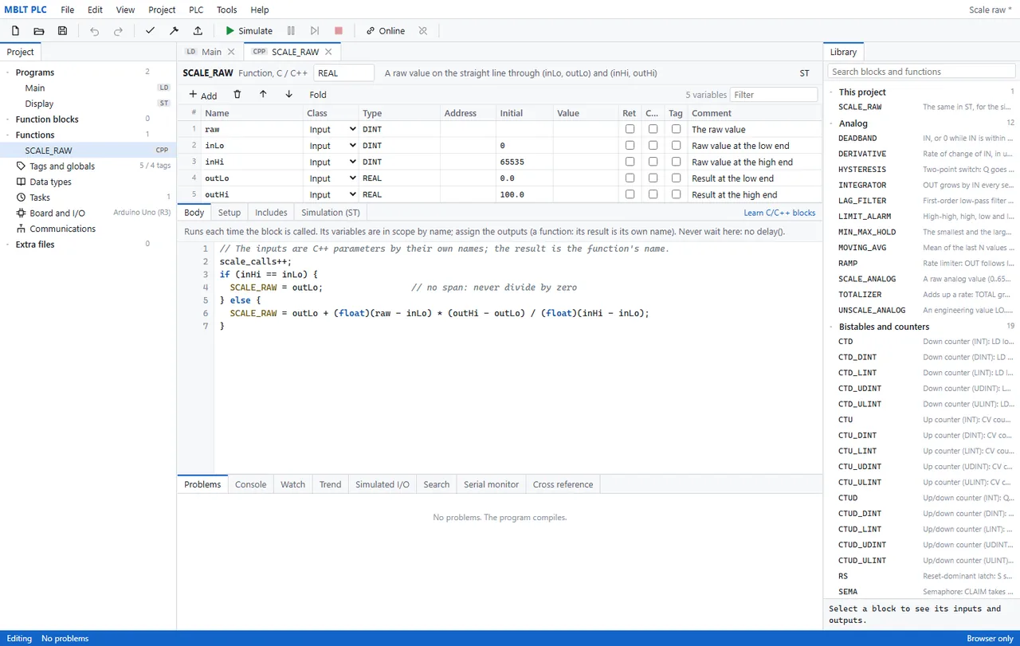Click the variables Filter field

pos(774,95)
